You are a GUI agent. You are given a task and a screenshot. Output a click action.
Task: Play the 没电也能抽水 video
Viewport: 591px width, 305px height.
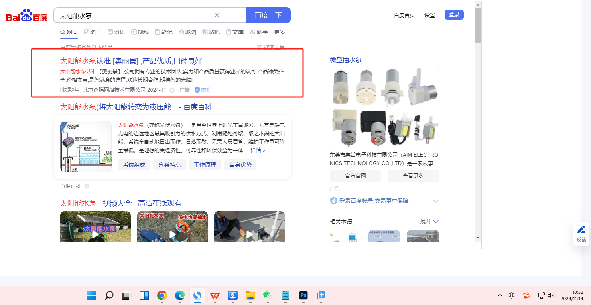click(x=173, y=226)
